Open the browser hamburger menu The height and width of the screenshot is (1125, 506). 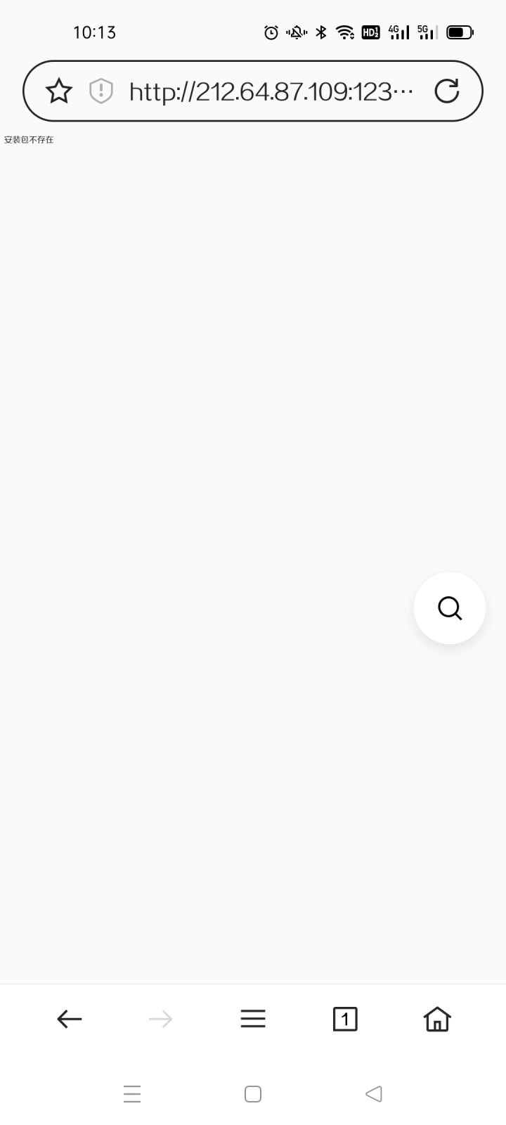(253, 1019)
